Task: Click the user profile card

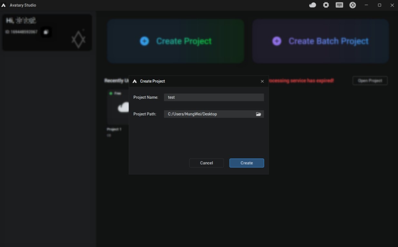Action: click(47, 32)
